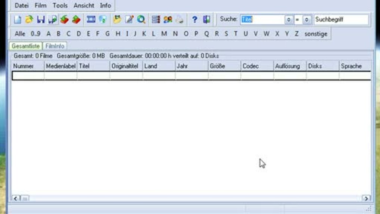
Task: Switch to the FilmInfo tab
Action: [55, 46]
